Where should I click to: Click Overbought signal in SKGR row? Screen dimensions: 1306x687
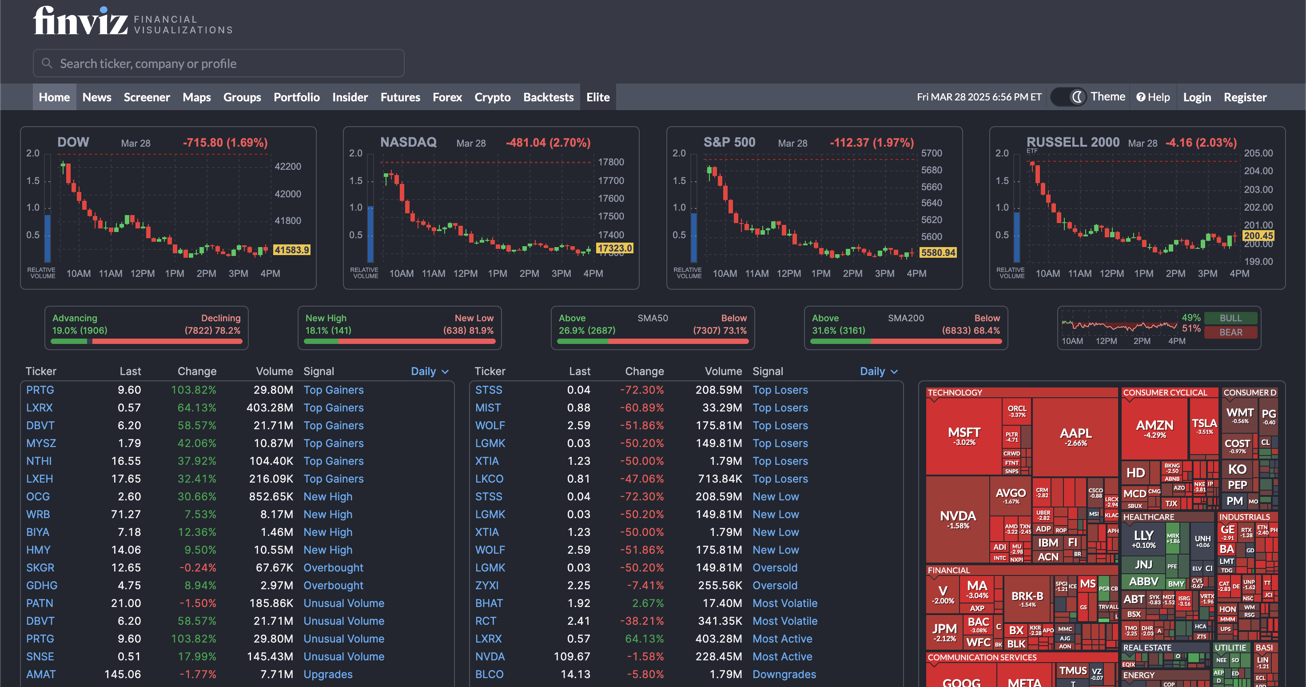pos(333,567)
